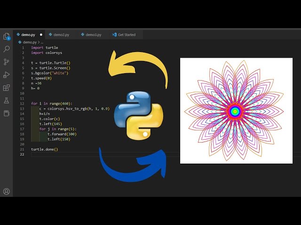Screen dimensions: 301x225
Task: Click the 'n =36' line
Action: coord(36,83)
